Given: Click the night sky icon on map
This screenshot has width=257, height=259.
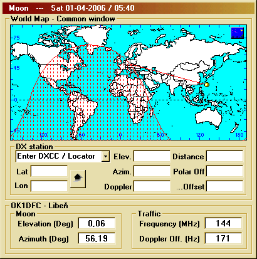Looking at the screenshot, I should (238, 33).
